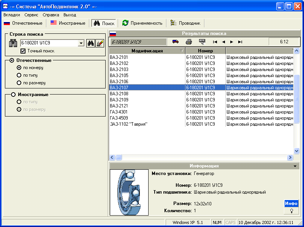Choose the по размеру option under Отечественные
304x227 pixels.
pos(19,83)
